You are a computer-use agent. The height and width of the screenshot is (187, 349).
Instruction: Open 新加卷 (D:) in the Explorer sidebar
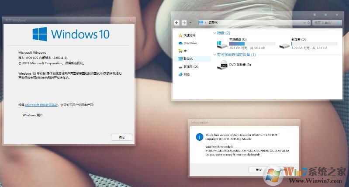(x=188, y=66)
